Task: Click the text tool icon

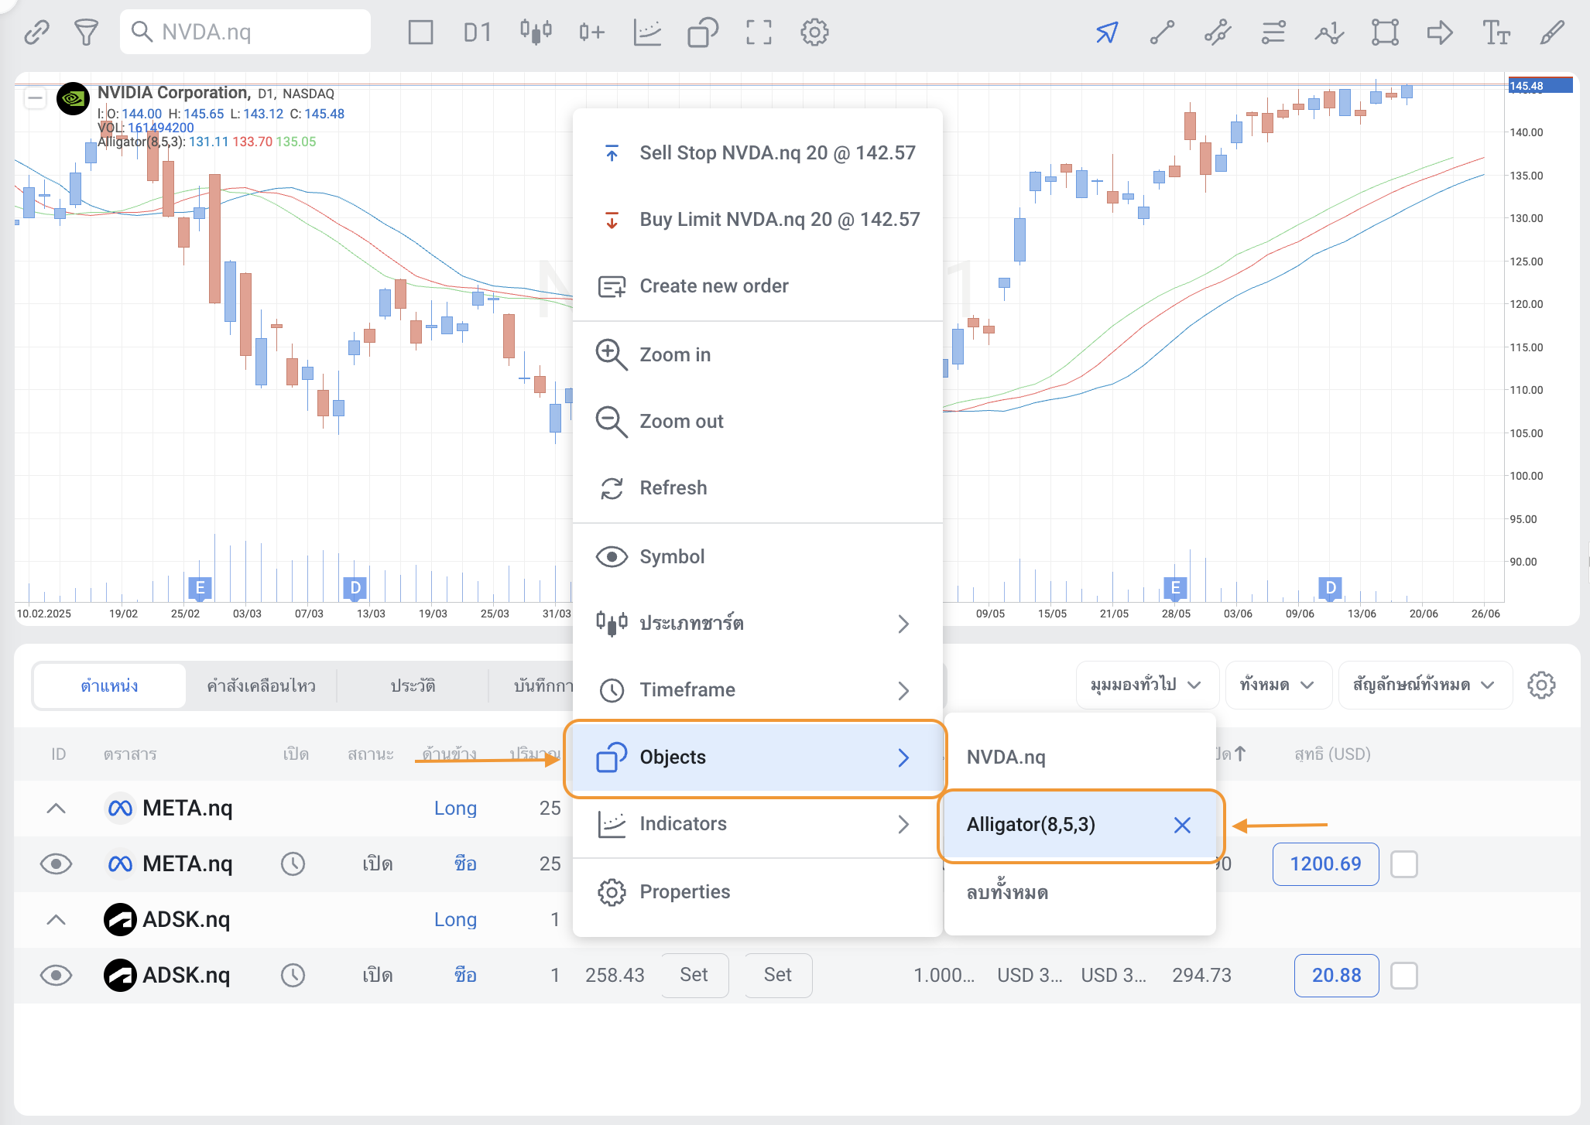Action: tap(1496, 32)
